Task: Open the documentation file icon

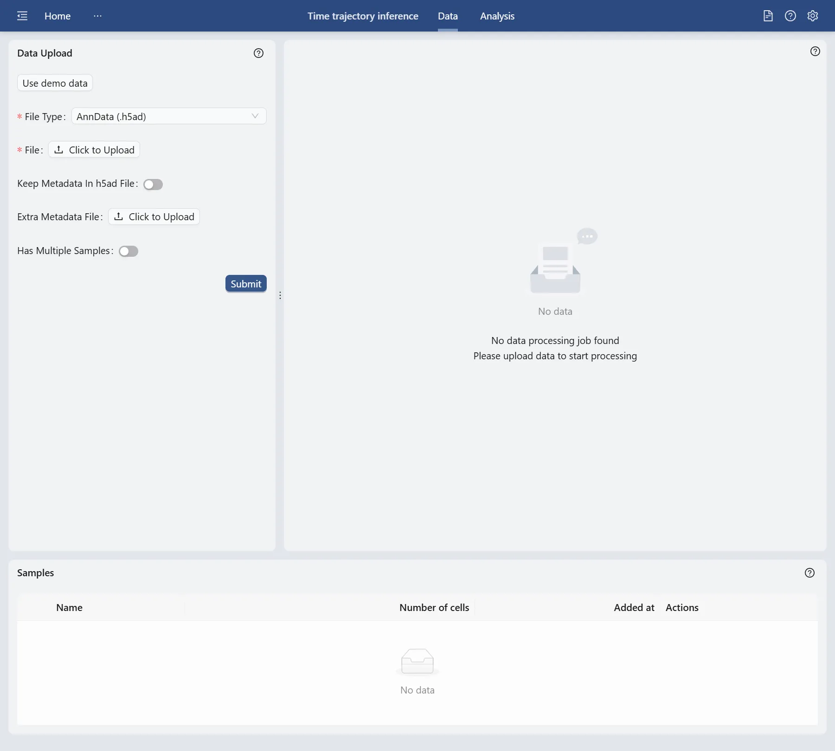Action: (768, 16)
